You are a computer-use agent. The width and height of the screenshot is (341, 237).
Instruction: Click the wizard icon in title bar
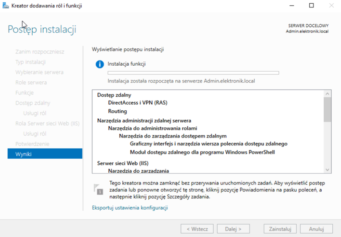6,6
